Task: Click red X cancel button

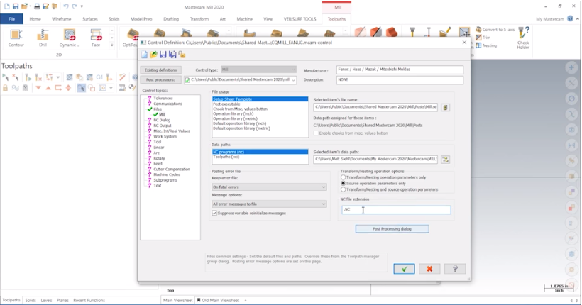Action: click(x=429, y=269)
